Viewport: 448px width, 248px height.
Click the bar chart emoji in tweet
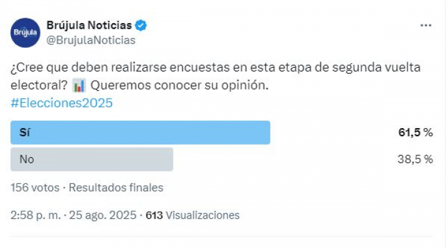[x=79, y=85]
